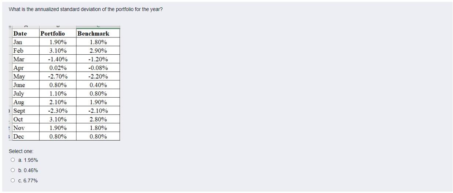Click the Benchmark column header
453x193 pixels.
(x=94, y=33)
